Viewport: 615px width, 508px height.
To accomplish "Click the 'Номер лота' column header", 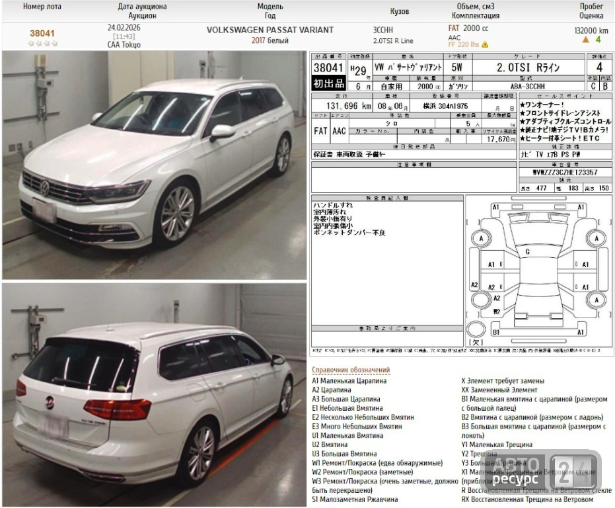I will 42,7.
